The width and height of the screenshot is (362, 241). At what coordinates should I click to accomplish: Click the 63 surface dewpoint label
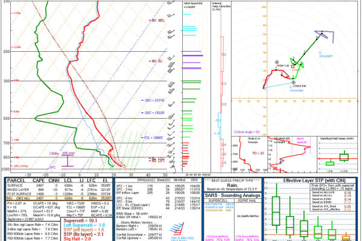click(112, 169)
